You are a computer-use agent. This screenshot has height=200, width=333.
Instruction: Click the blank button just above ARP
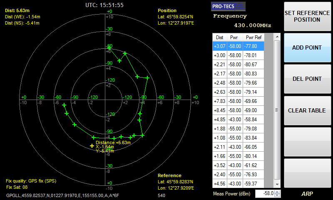(306, 173)
